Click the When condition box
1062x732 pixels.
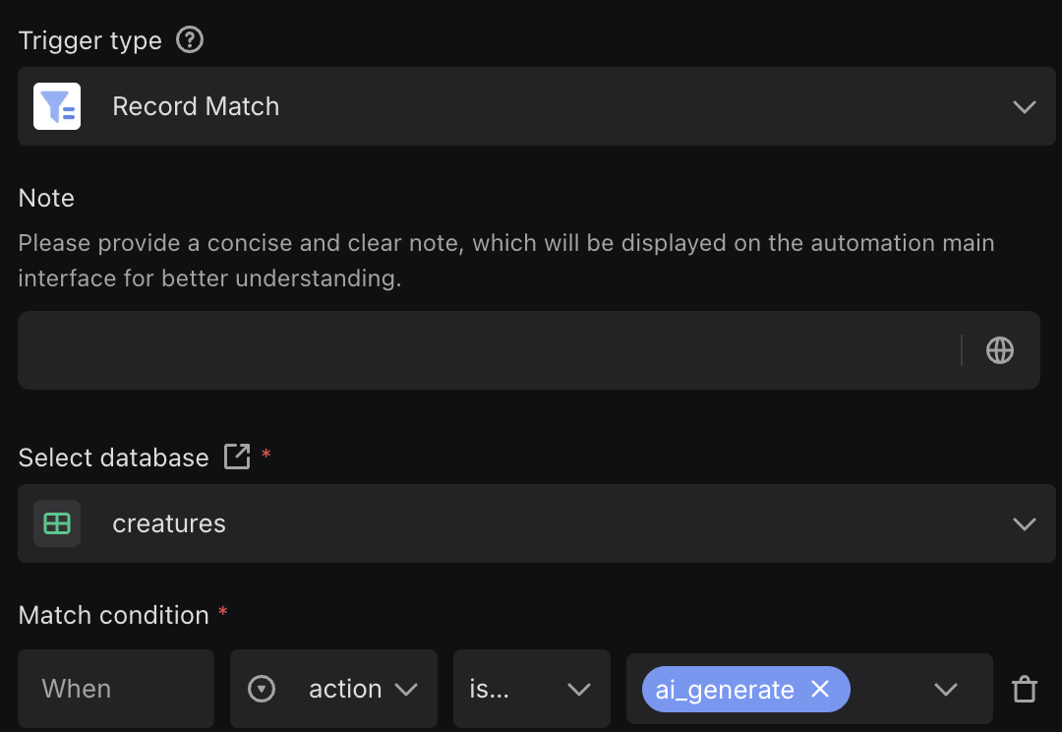[116, 690]
